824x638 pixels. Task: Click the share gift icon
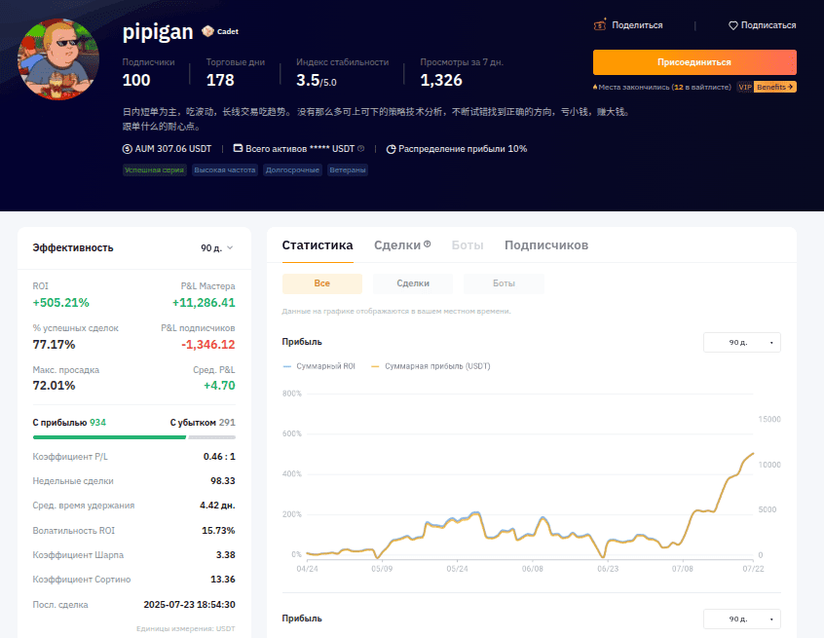pyautogui.click(x=600, y=24)
